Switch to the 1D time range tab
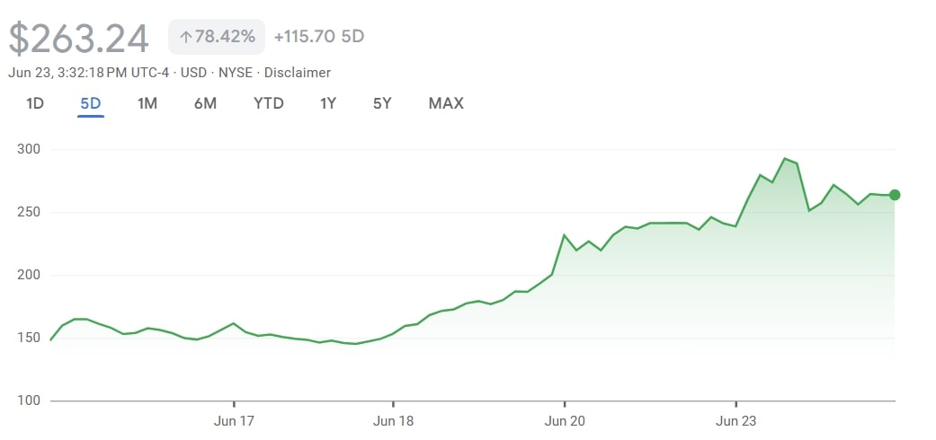Image resolution: width=936 pixels, height=440 pixels. point(35,103)
